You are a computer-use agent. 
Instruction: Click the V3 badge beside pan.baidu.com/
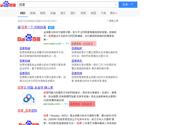(x=66, y=104)
